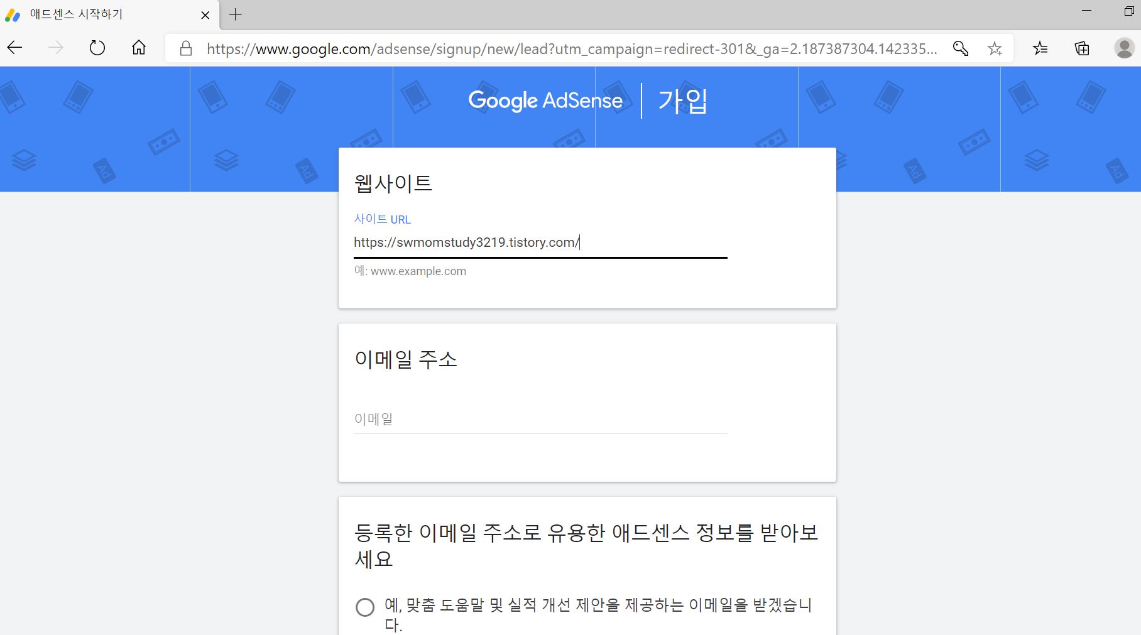The image size is (1141, 635).
Task: Click the 사이트 URL input field
Action: [540, 242]
